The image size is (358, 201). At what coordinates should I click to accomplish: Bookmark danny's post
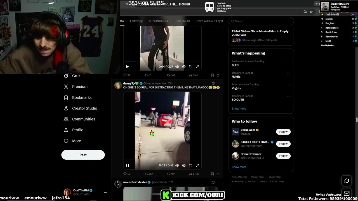(x=212, y=174)
